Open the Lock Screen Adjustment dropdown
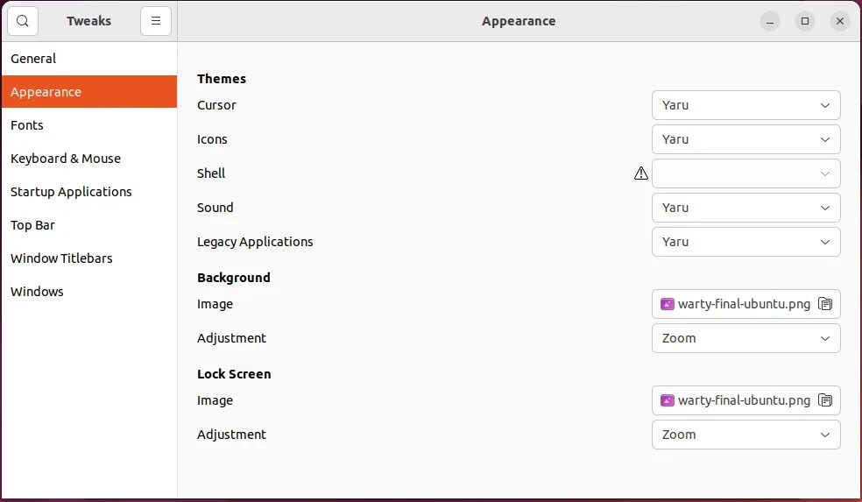The width and height of the screenshot is (862, 502). 745,435
